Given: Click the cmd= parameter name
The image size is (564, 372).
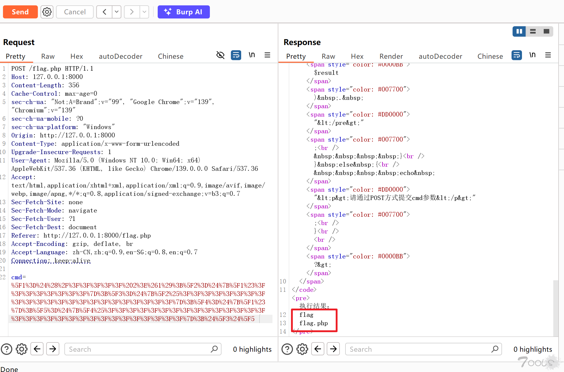Looking at the screenshot, I should [18, 277].
